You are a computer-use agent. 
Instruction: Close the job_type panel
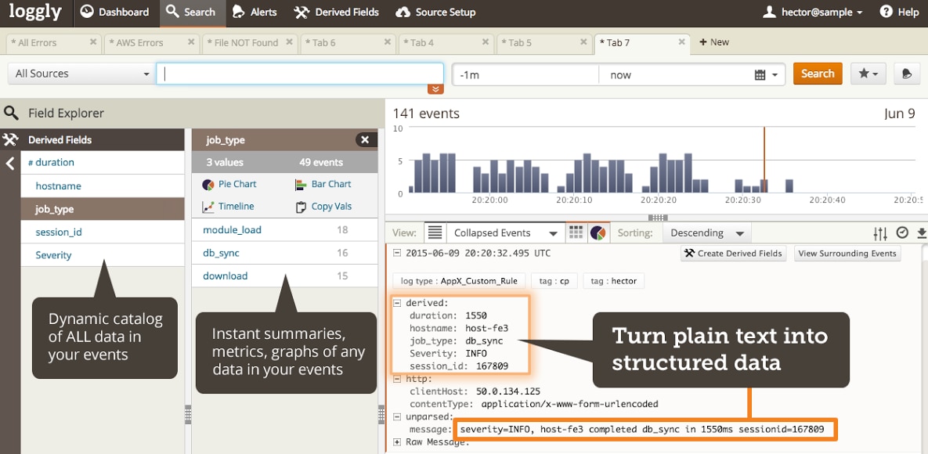[x=366, y=139]
